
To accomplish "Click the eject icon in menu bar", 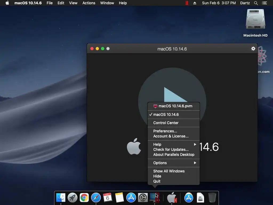I will point(195,3).
